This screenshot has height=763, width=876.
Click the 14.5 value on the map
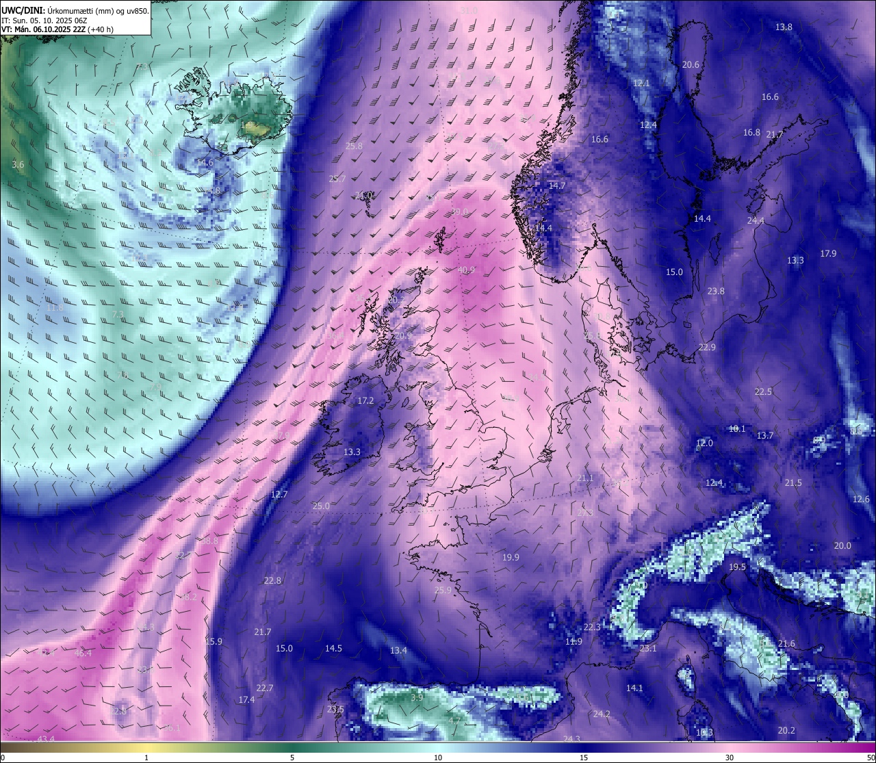[x=333, y=648]
